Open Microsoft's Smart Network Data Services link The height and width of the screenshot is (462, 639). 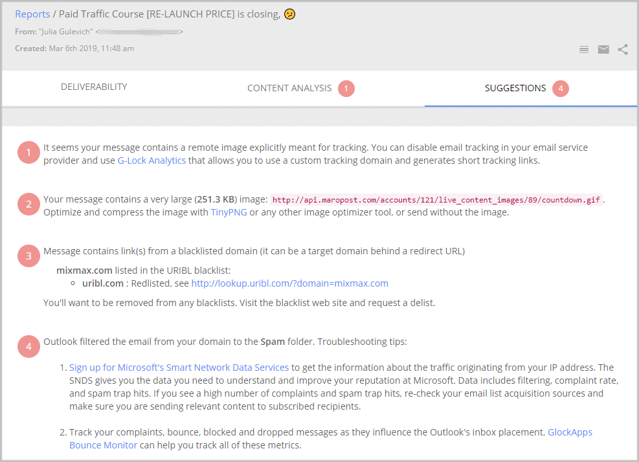pyautogui.click(x=179, y=368)
